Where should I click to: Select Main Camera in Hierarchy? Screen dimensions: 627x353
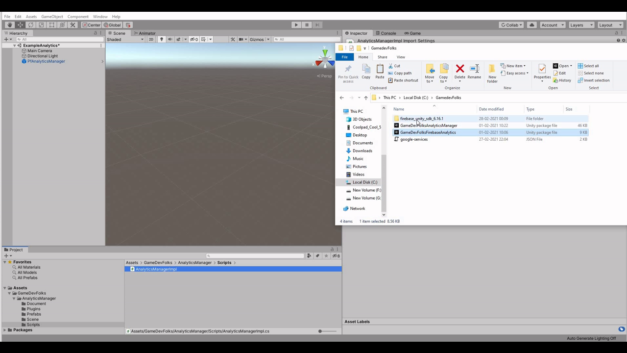pos(40,50)
